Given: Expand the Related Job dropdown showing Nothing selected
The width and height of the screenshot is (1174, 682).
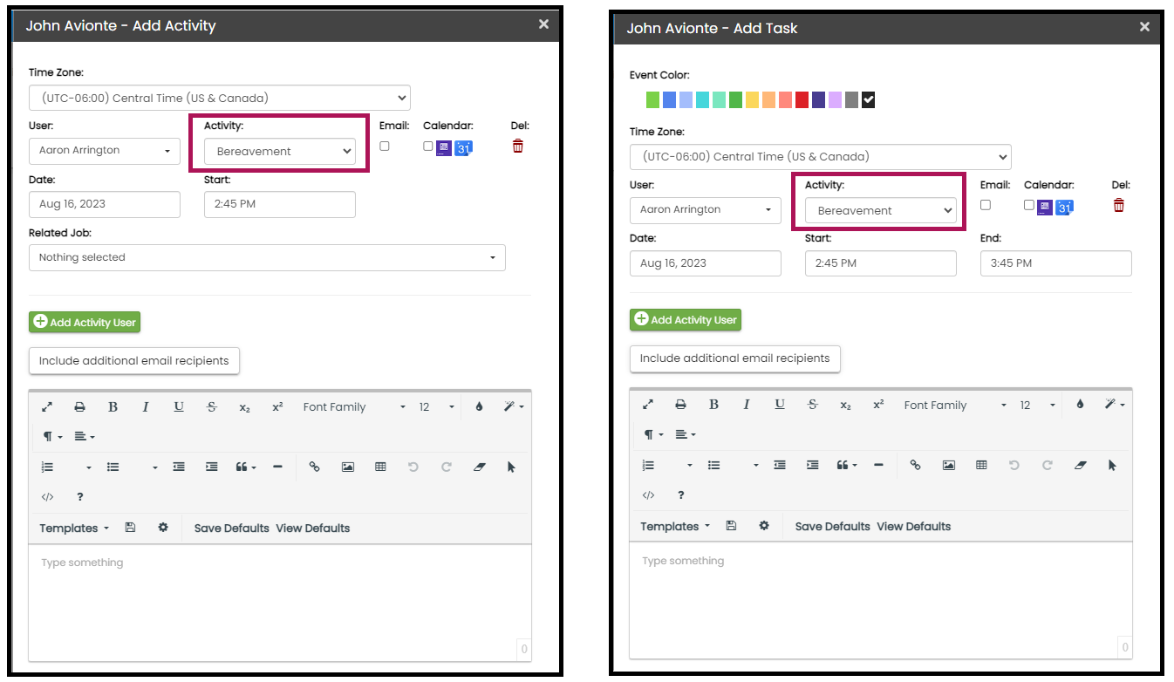Looking at the screenshot, I should [x=267, y=257].
